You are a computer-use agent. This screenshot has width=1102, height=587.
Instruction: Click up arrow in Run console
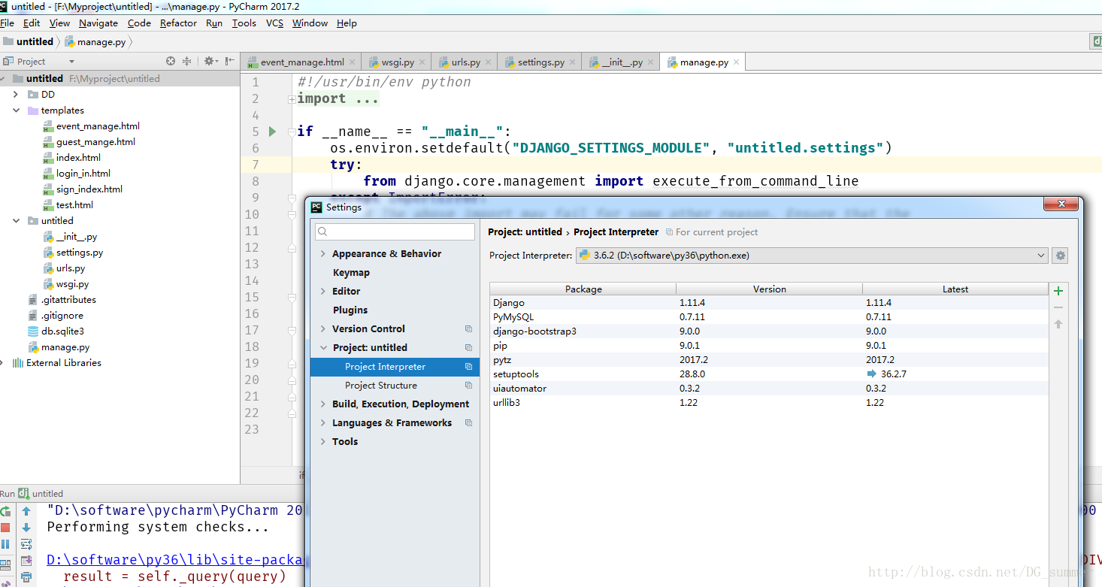point(26,511)
